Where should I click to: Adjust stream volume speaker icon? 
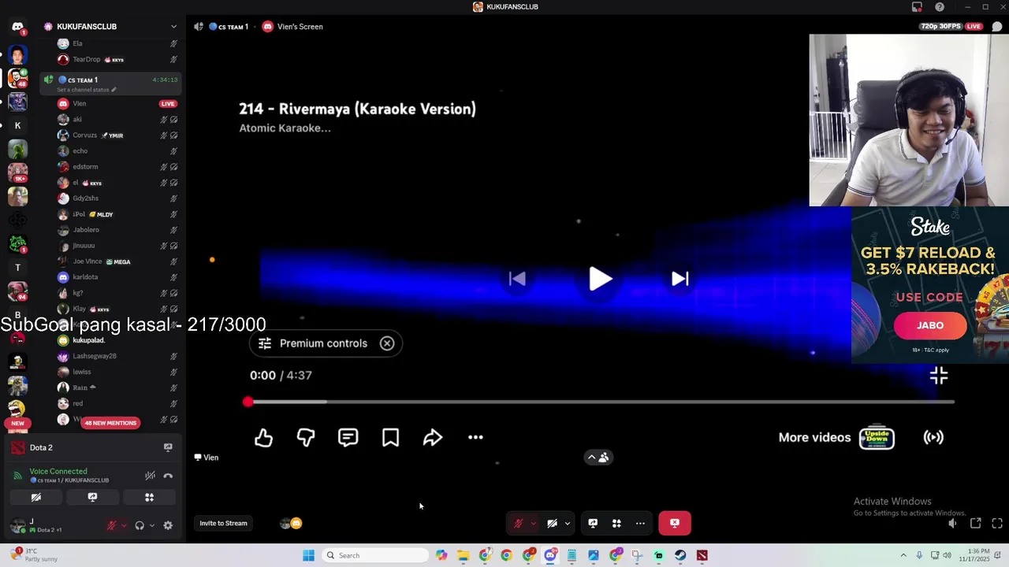[953, 523]
